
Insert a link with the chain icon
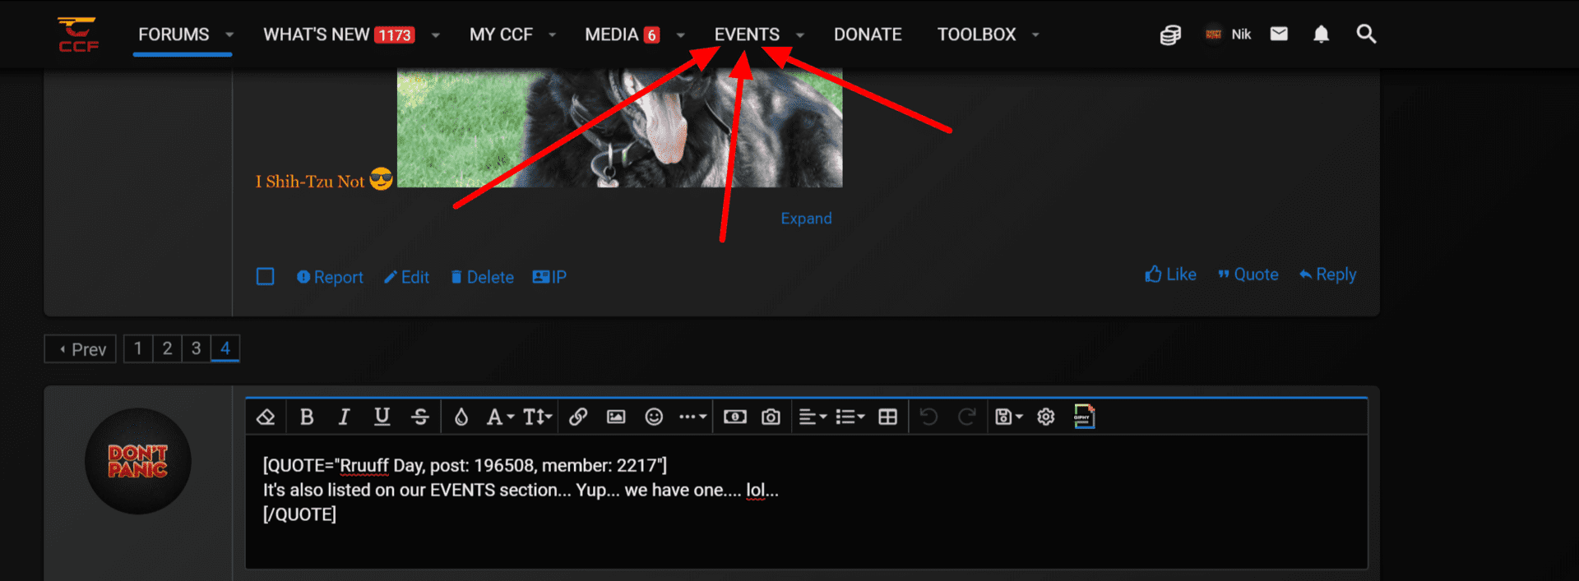pyautogui.click(x=578, y=417)
